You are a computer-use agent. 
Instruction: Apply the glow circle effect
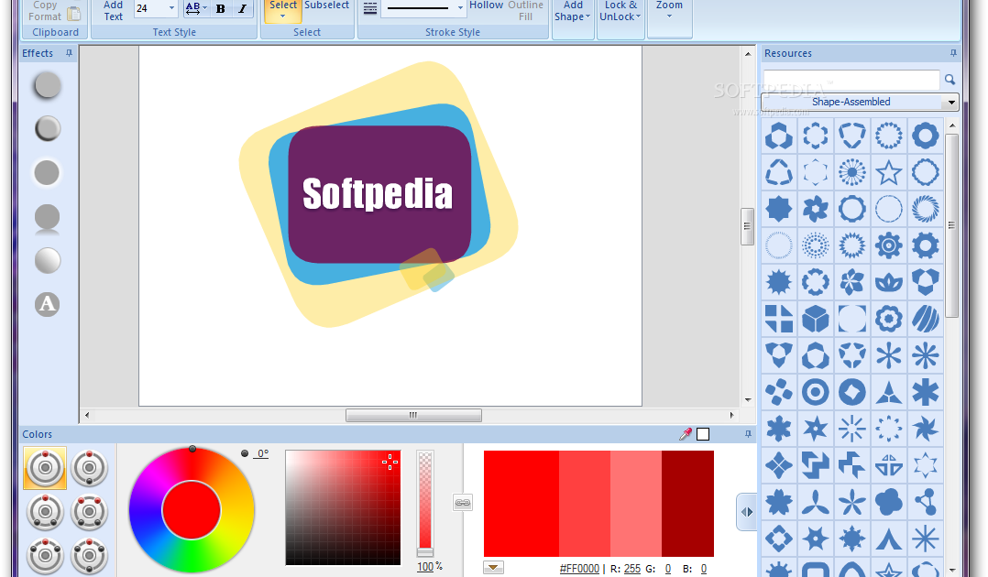tap(48, 172)
